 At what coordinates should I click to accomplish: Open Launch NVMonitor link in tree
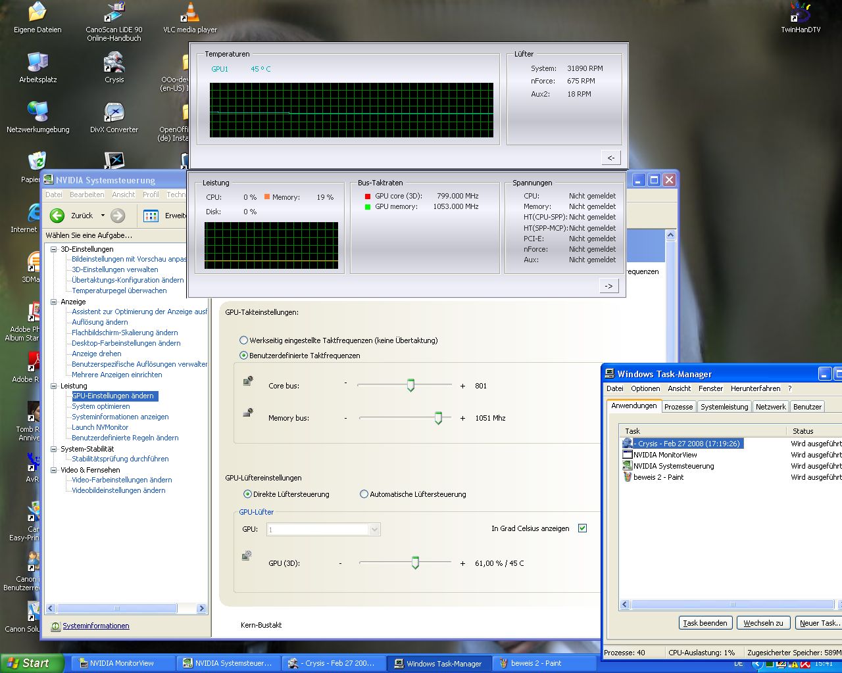[100, 427]
